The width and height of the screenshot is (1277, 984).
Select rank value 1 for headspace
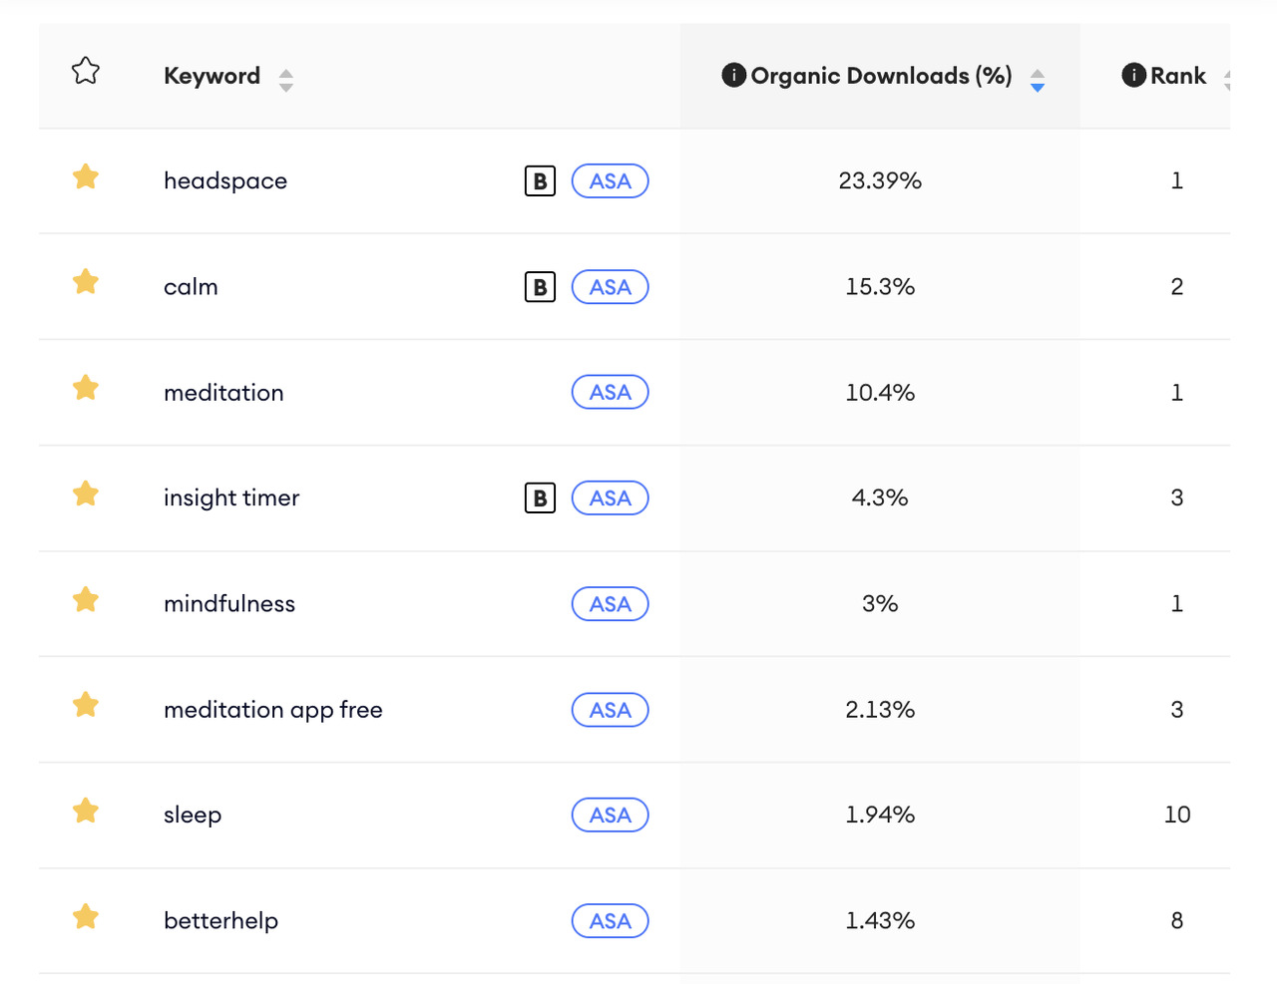(1177, 180)
